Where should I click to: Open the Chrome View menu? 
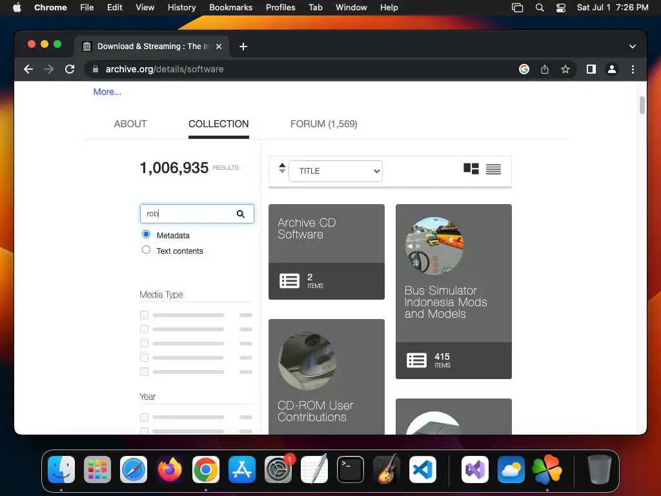145,8
